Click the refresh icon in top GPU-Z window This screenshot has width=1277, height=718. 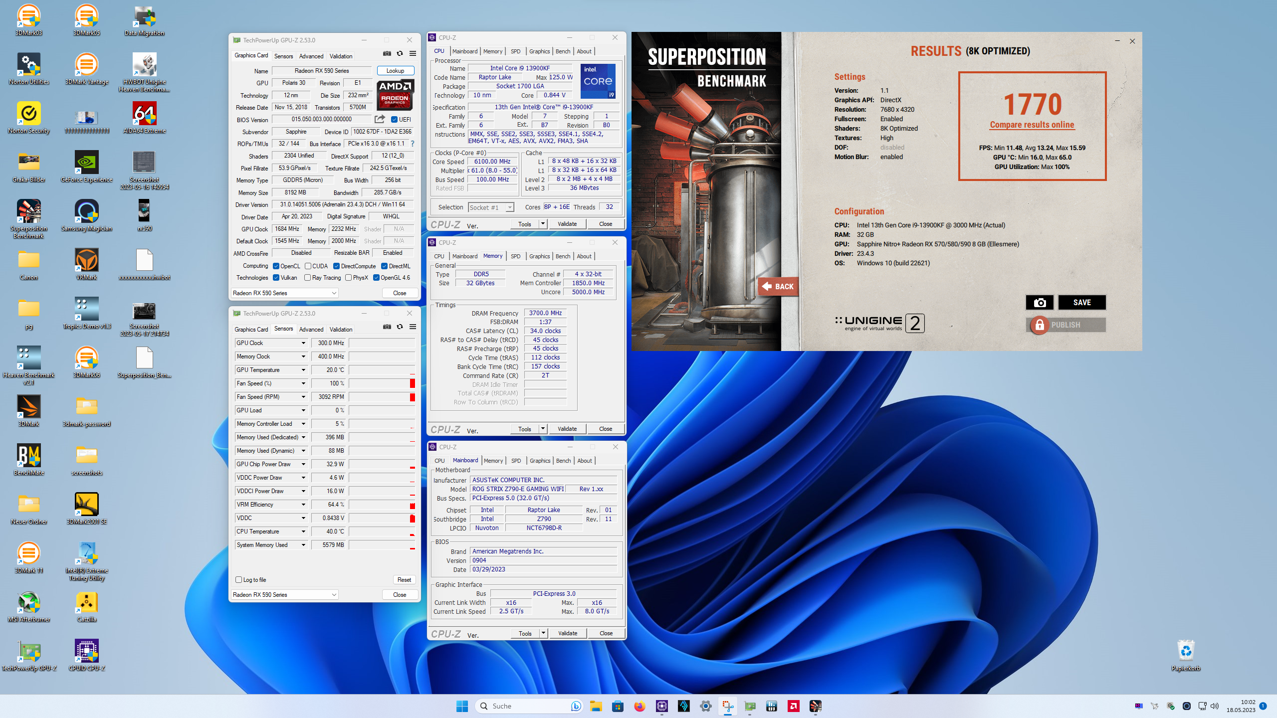click(x=400, y=54)
